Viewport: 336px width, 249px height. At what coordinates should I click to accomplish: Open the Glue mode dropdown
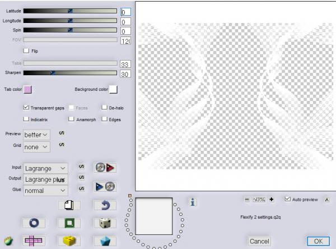(x=45, y=190)
